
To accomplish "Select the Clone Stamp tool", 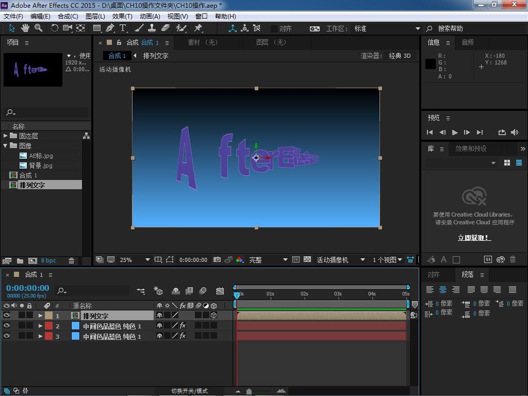I will [152, 28].
